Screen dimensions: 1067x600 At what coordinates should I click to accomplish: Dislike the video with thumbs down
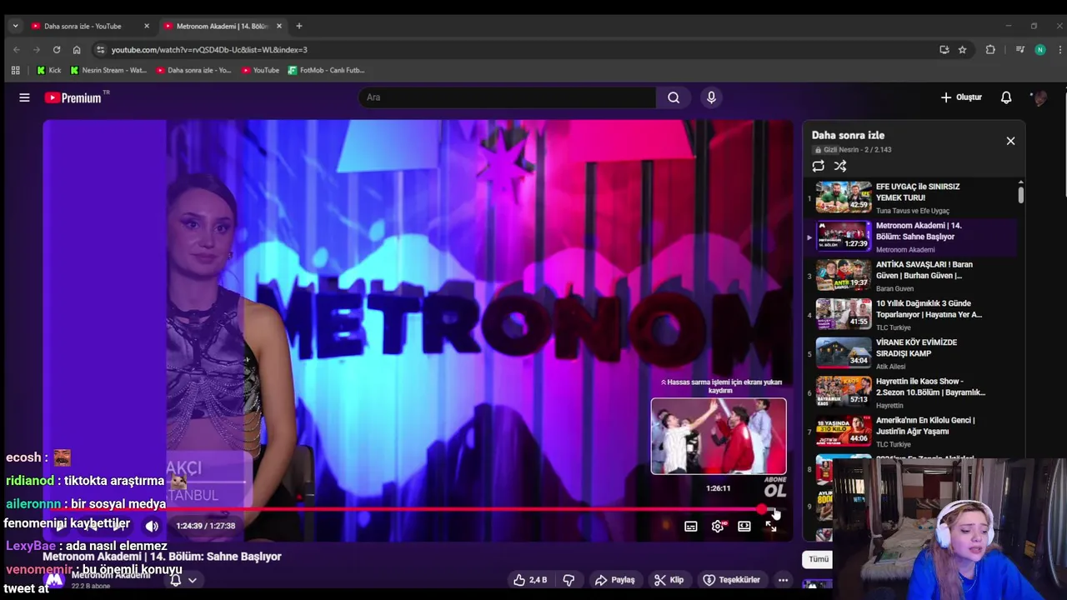[x=569, y=580]
